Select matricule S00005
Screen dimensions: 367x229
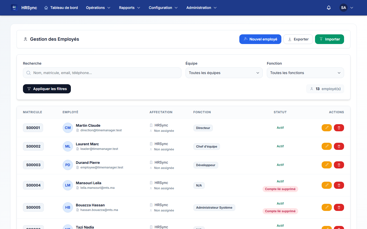(33, 207)
